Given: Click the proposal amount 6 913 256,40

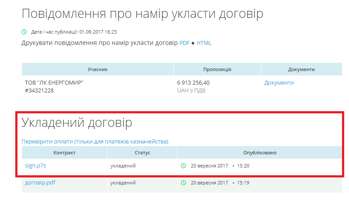Looking at the screenshot, I should pyautogui.click(x=193, y=83).
